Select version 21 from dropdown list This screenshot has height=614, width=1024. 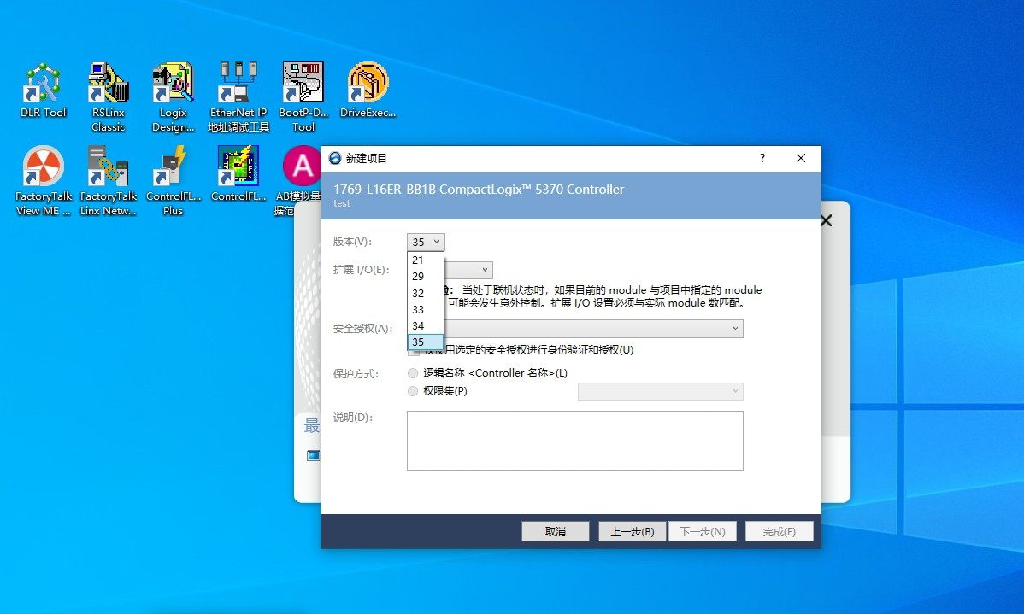425,260
